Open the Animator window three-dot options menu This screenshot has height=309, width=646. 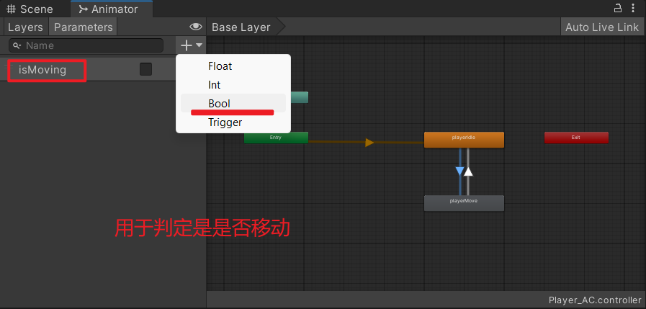[634, 8]
